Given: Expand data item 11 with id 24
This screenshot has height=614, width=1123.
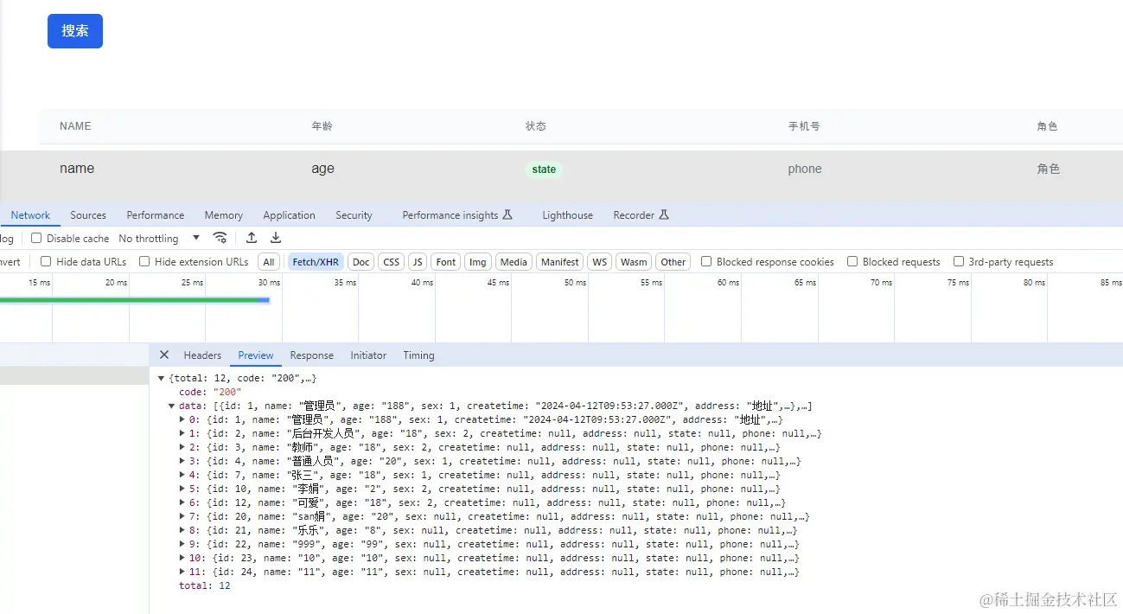Looking at the screenshot, I should pyautogui.click(x=182, y=572).
